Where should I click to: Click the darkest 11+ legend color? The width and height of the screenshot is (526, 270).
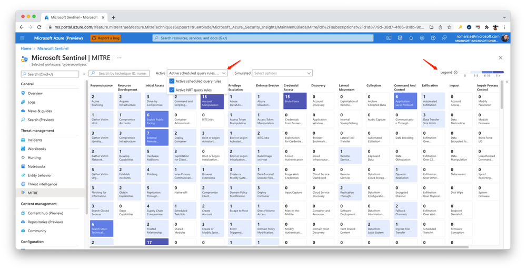[x=498, y=72]
